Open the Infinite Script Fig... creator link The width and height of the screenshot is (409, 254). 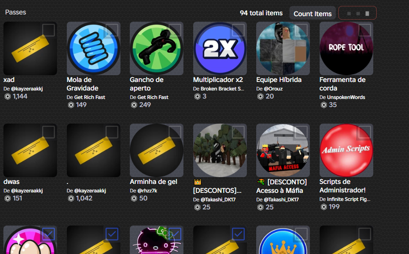click(x=349, y=199)
